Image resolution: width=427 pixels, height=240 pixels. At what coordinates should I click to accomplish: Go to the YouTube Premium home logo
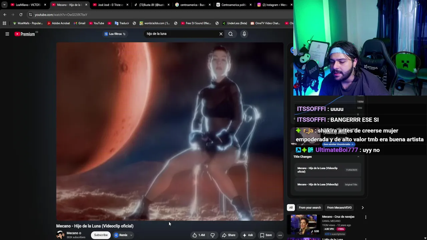(25, 34)
